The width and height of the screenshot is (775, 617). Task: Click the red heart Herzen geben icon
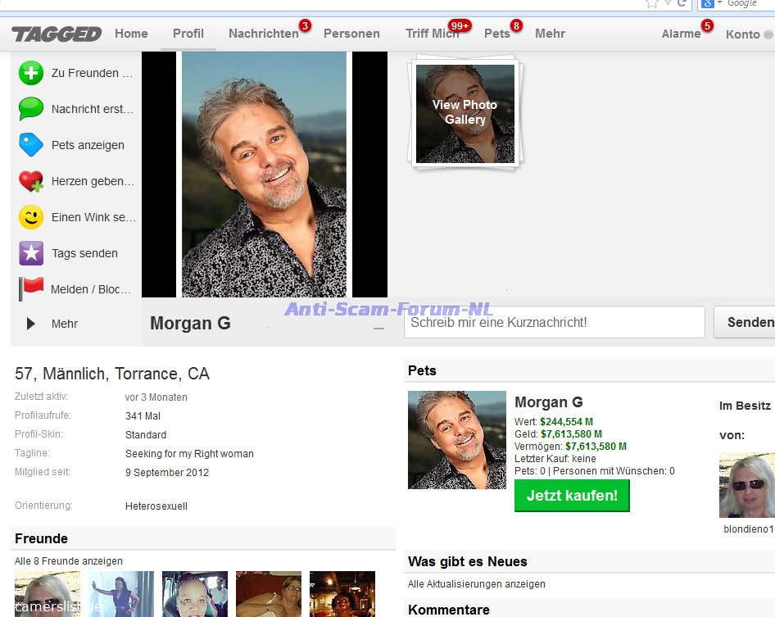[31, 181]
